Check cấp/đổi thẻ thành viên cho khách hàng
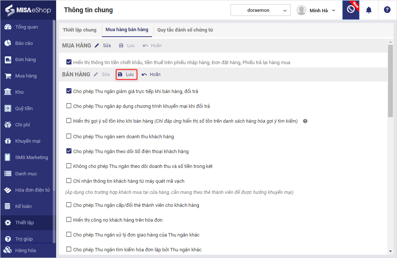Screen dimensions: 397x258 (x=69, y=205)
